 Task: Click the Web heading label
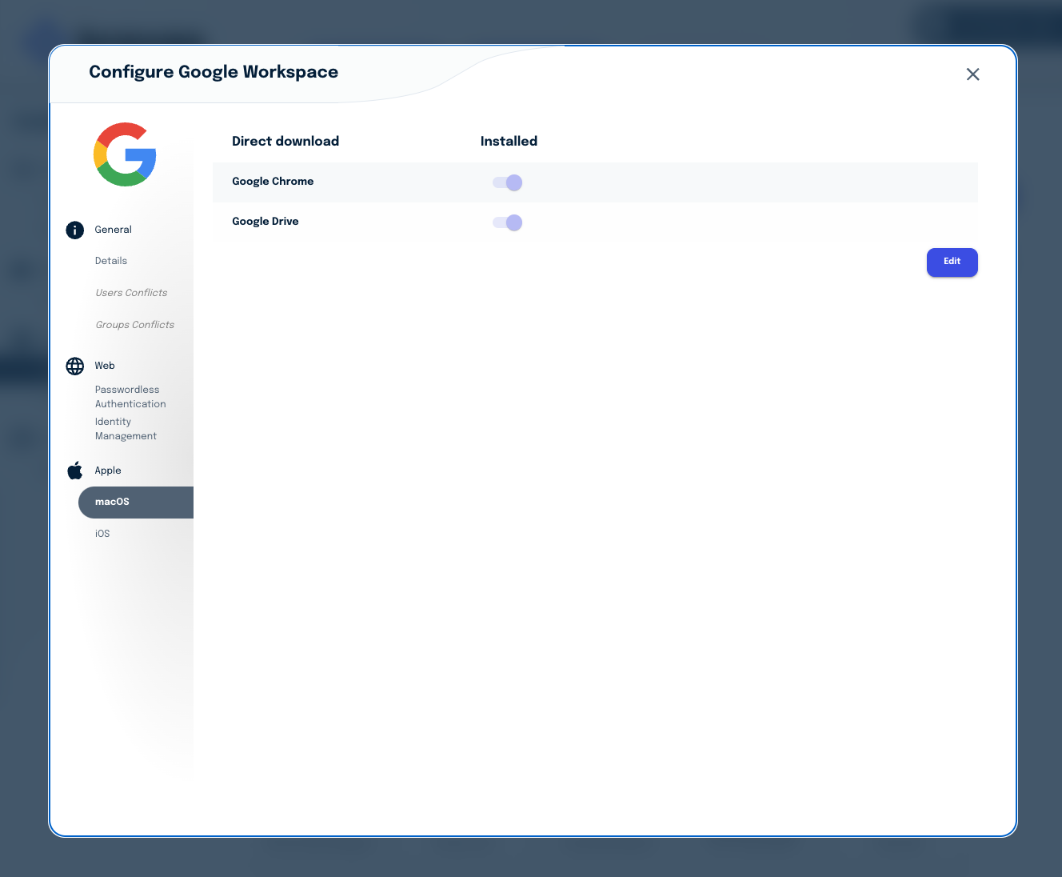pyautogui.click(x=105, y=366)
